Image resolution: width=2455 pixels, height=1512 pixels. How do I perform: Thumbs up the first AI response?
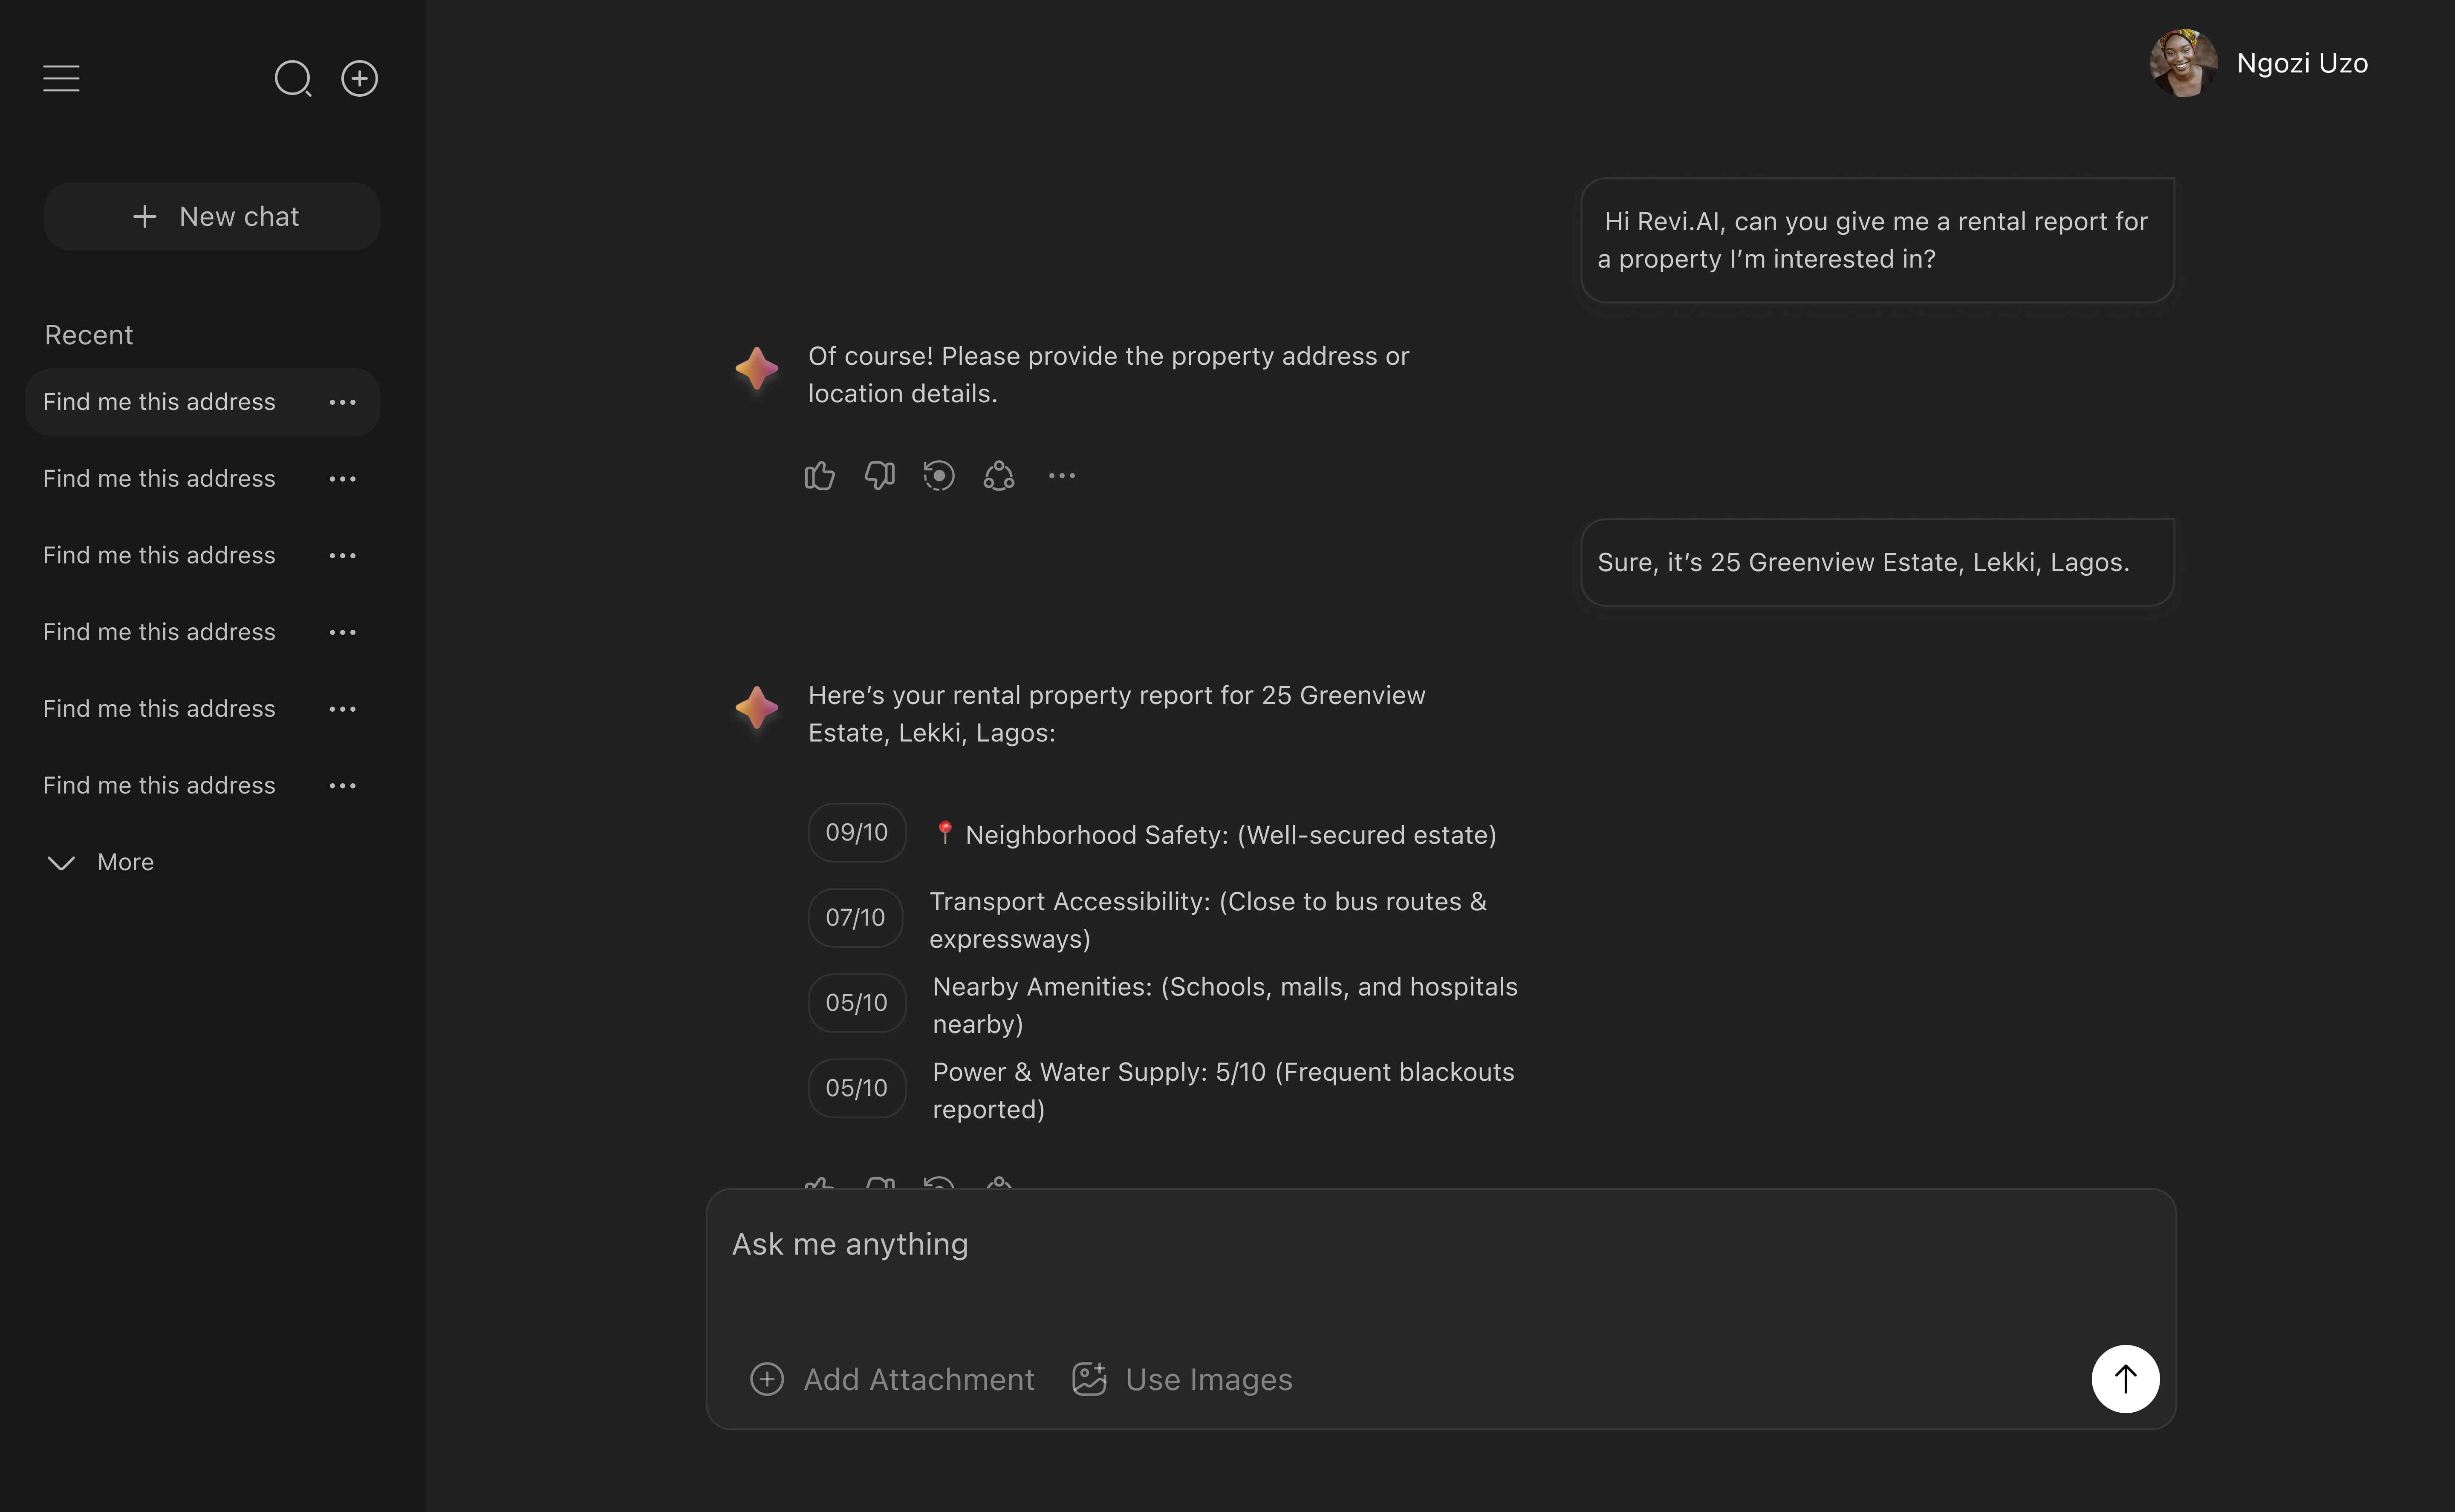pyautogui.click(x=819, y=476)
